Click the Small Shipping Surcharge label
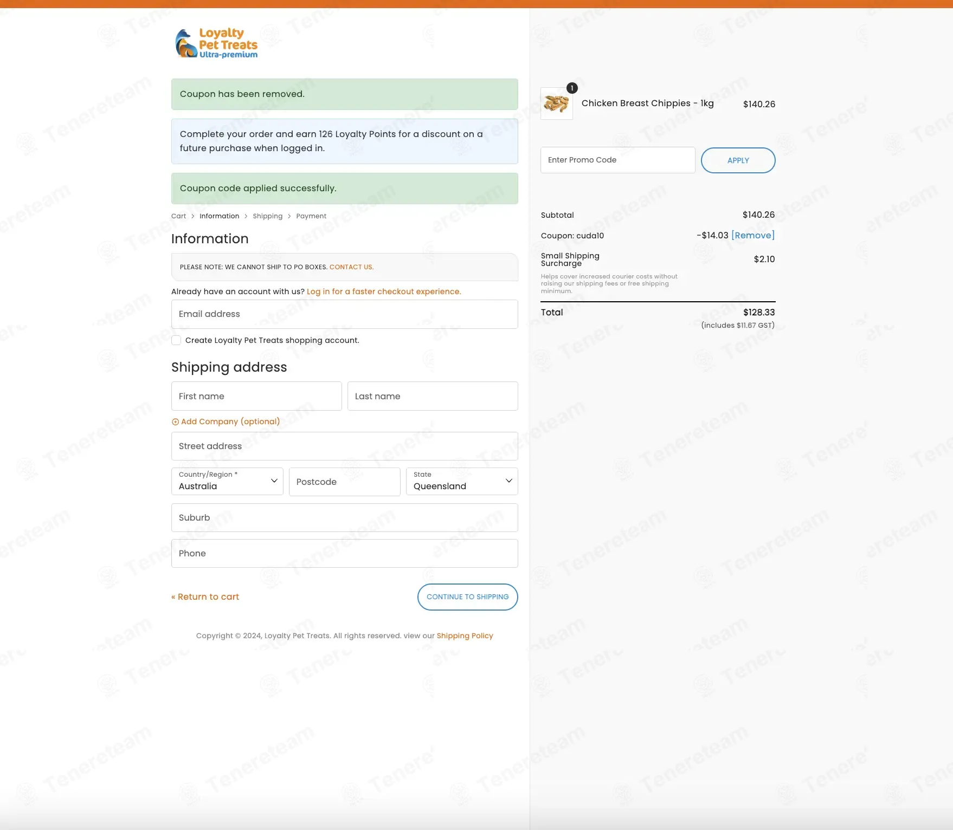 coord(570,260)
